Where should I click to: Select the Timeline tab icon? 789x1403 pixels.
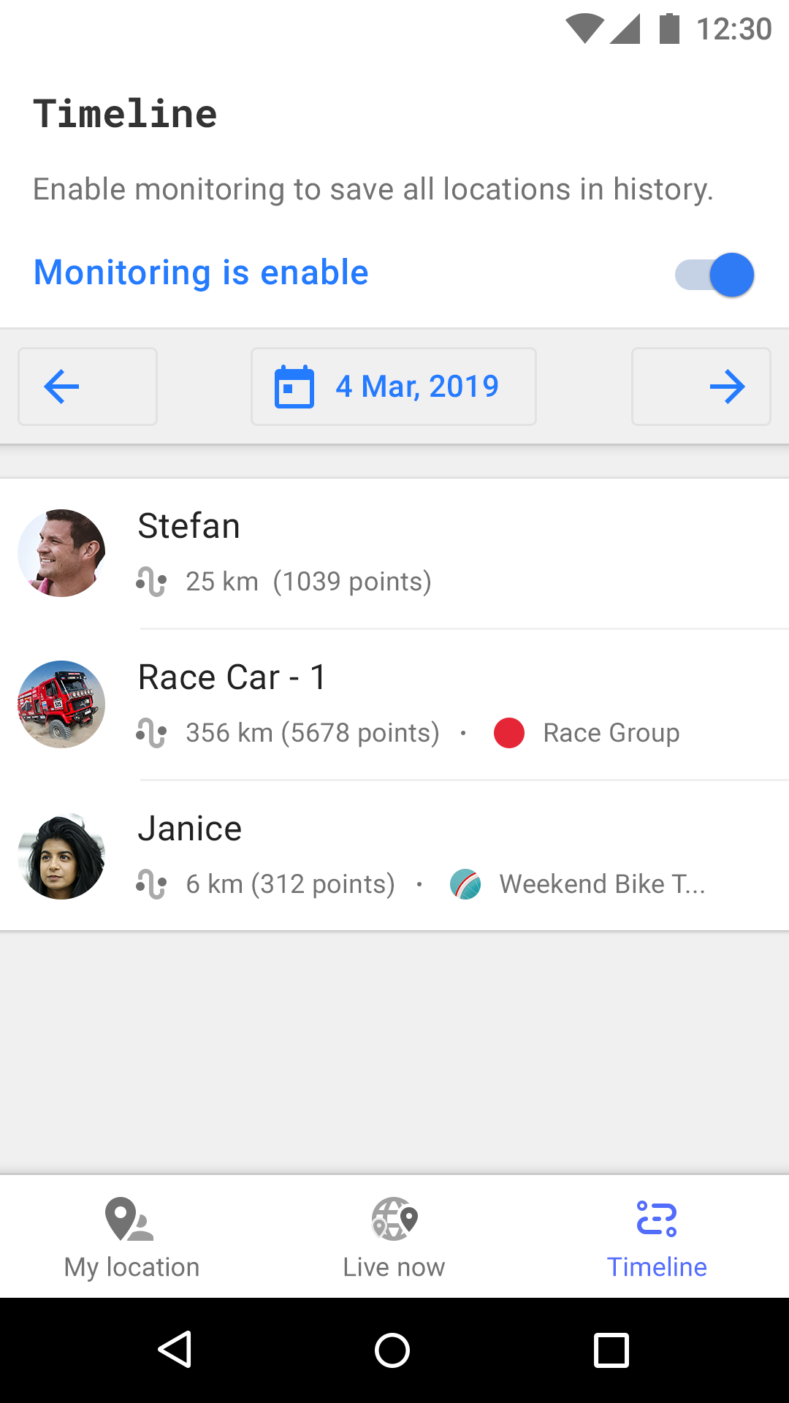pos(657,1219)
